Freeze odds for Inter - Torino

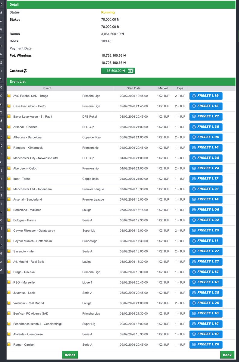[206, 179]
